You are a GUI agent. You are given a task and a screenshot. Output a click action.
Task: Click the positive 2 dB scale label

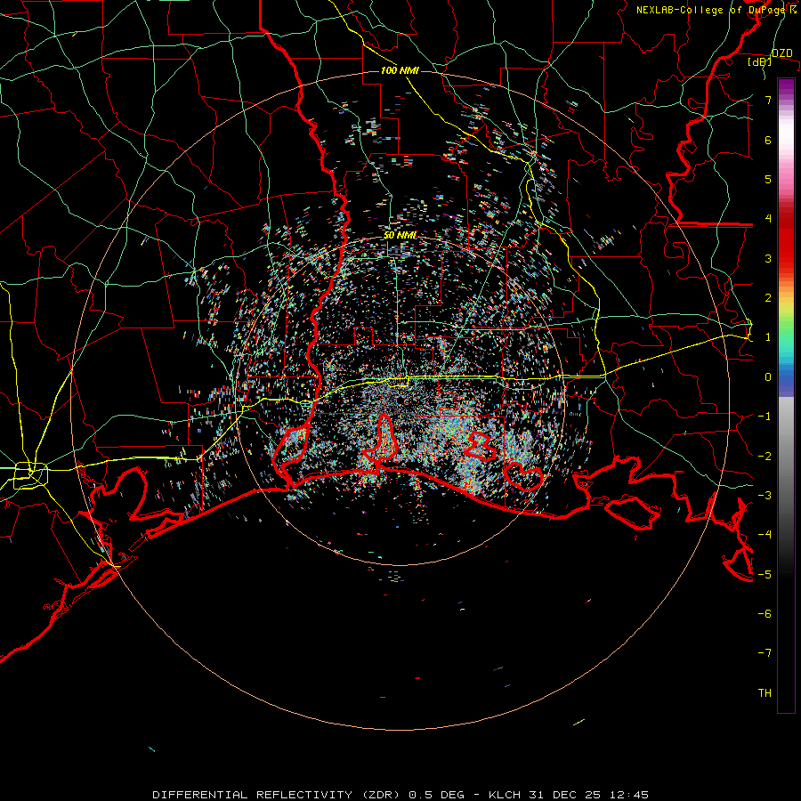[768, 298]
